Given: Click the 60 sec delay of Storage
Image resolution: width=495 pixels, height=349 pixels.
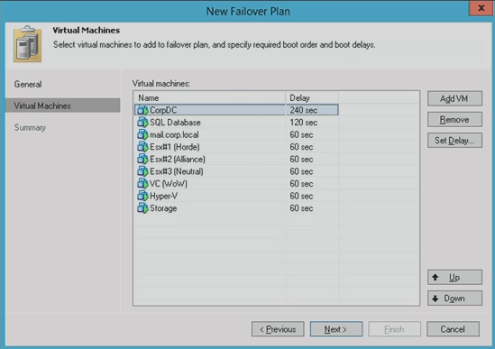Looking at the screenshot, I should (x=301, y=208).
